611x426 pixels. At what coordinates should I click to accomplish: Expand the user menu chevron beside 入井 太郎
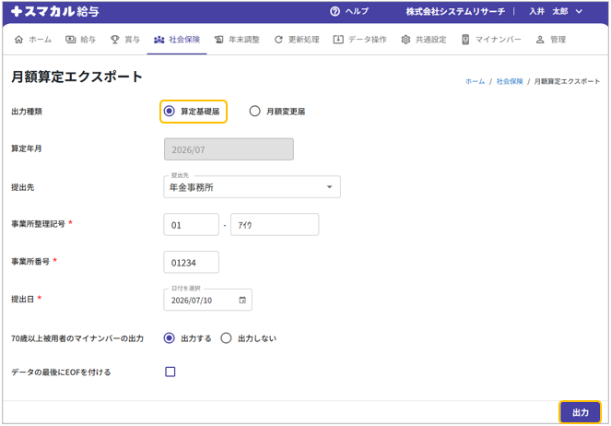point(579,11)
